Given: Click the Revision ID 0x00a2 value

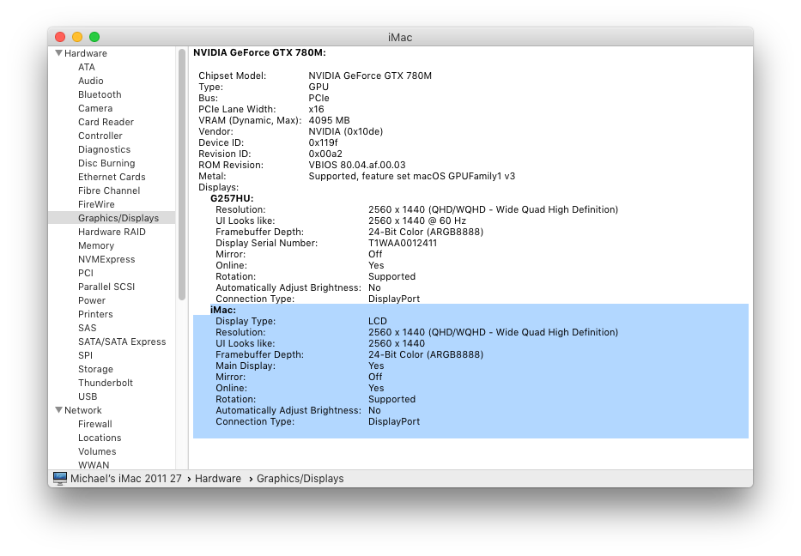Looking at the screenshot, I should (x=325, y=154).
